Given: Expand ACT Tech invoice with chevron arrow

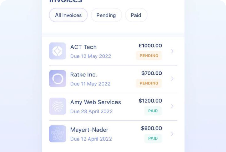Looking at the screenshot, I should tap(172, 51).
